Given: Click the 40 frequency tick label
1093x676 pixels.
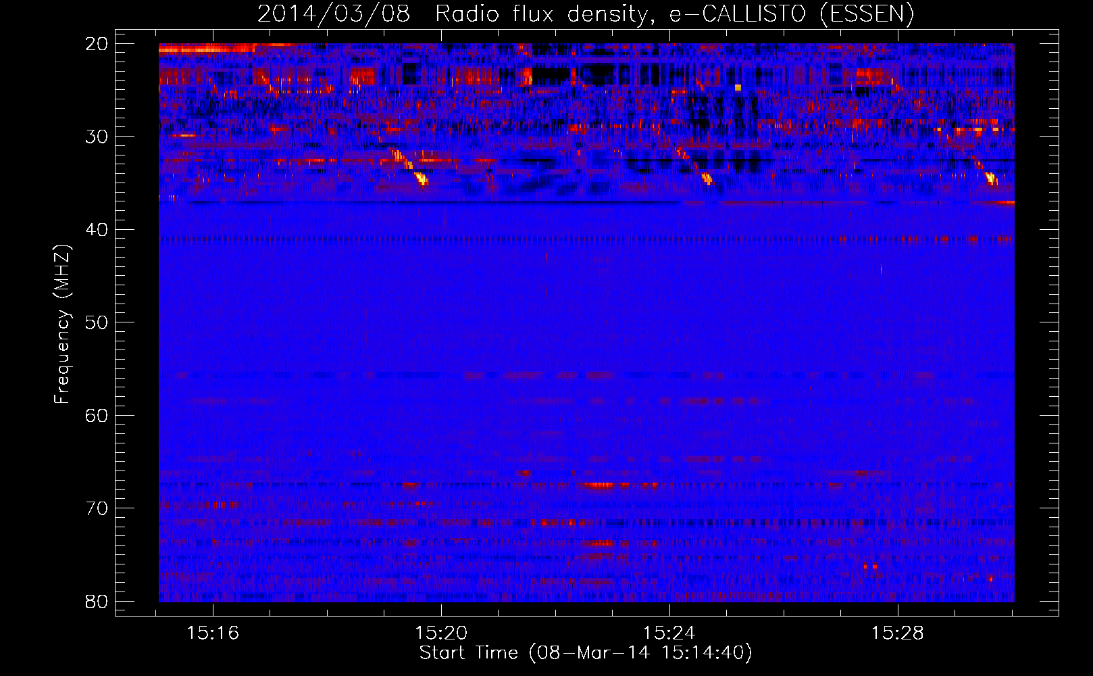Looking at the screenshot, I should pos(97,230).
